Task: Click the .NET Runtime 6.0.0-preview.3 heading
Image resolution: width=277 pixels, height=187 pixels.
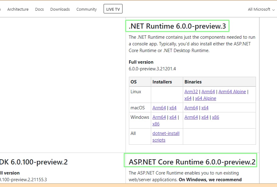Action: (177, 26)
